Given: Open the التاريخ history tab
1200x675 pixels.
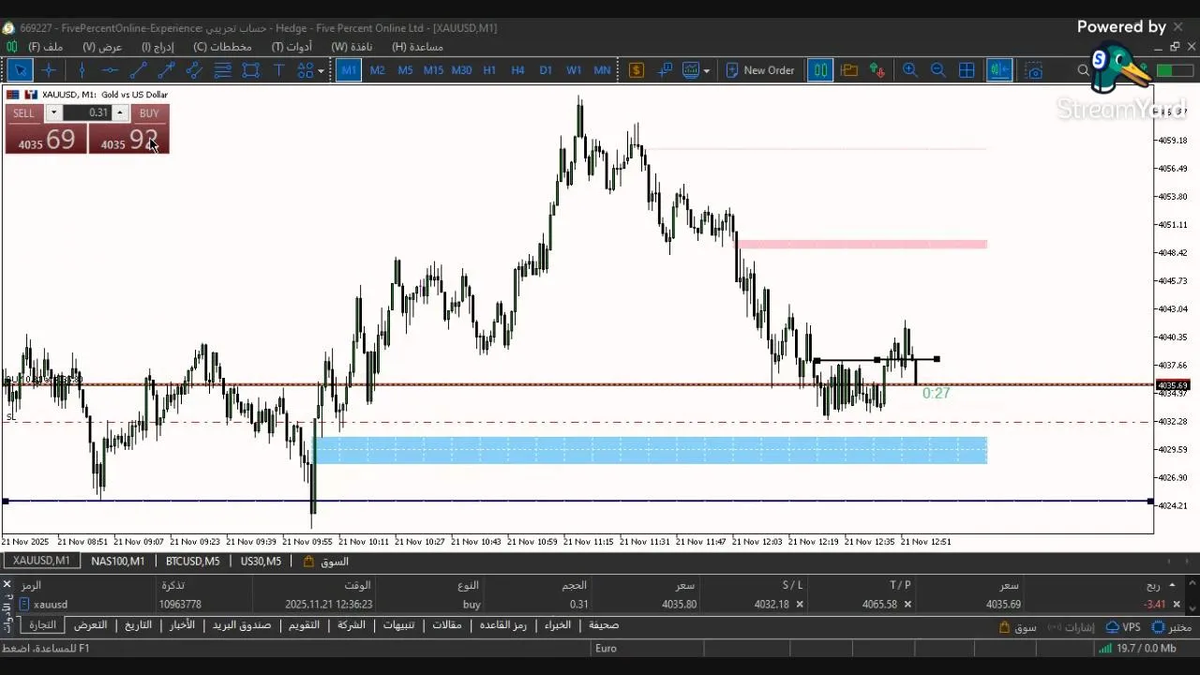Looking at the screenshot, I should (138, 624).
